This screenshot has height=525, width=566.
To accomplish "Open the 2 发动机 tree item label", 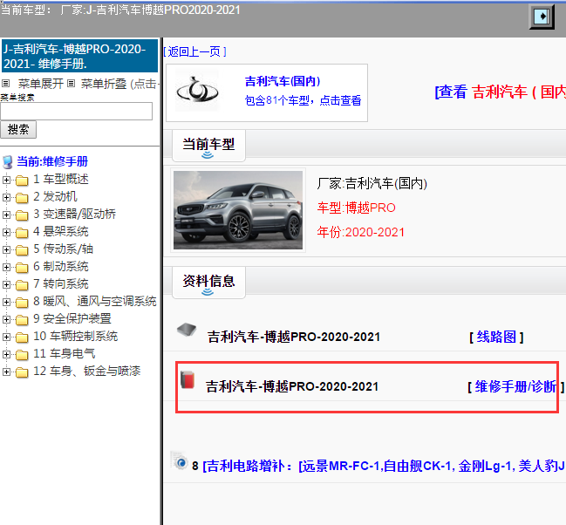I will [55, 197].
